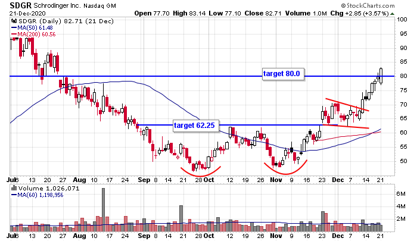
Task: Click the Chg +2.85 (+3.57%) value
Action: pos(360,13)
